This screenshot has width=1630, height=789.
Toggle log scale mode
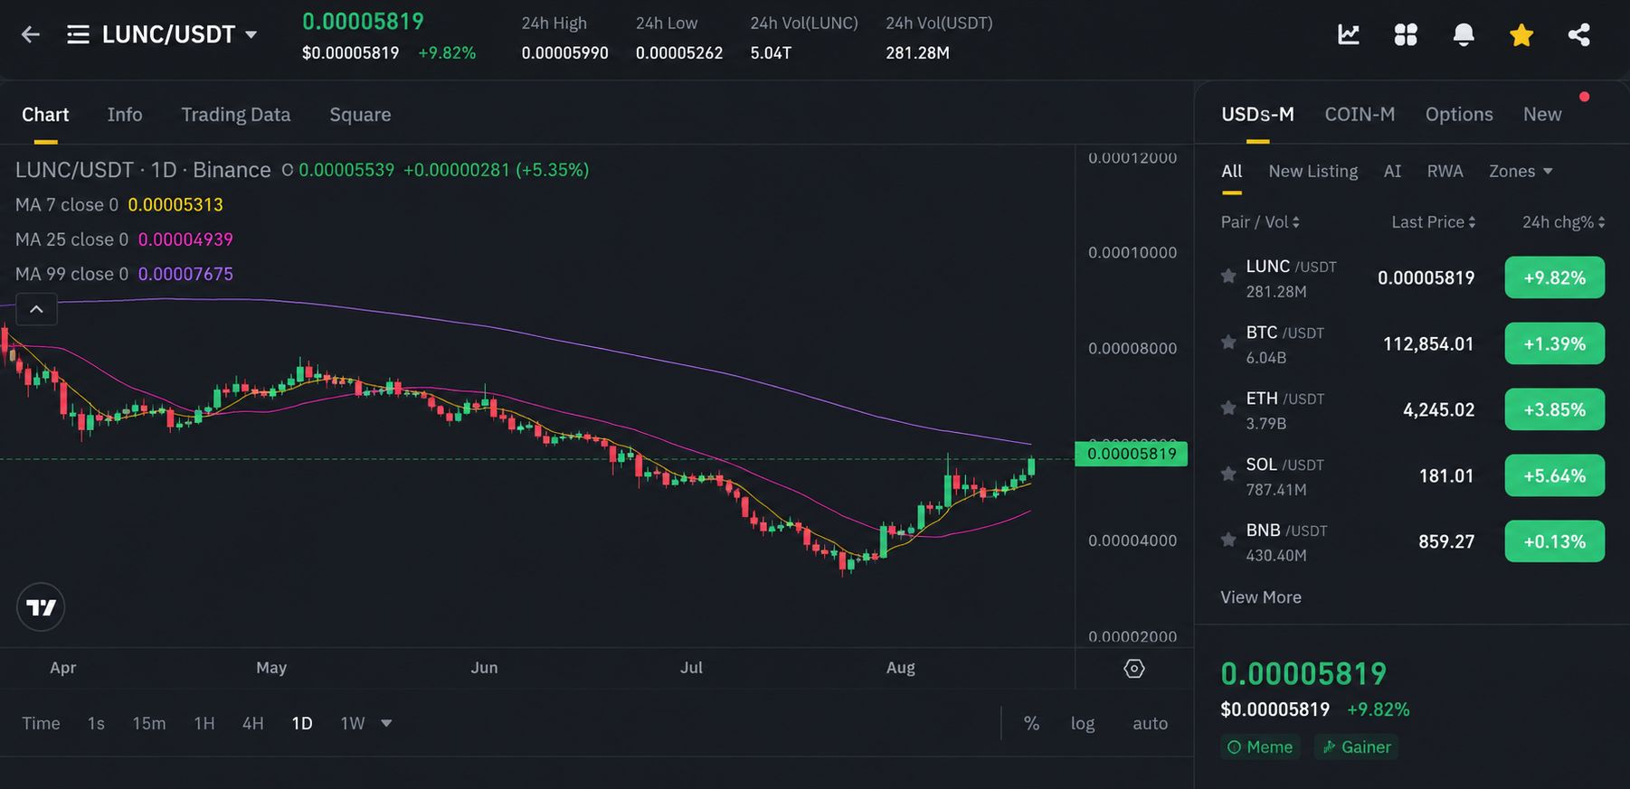click(x=1083, y=723)
